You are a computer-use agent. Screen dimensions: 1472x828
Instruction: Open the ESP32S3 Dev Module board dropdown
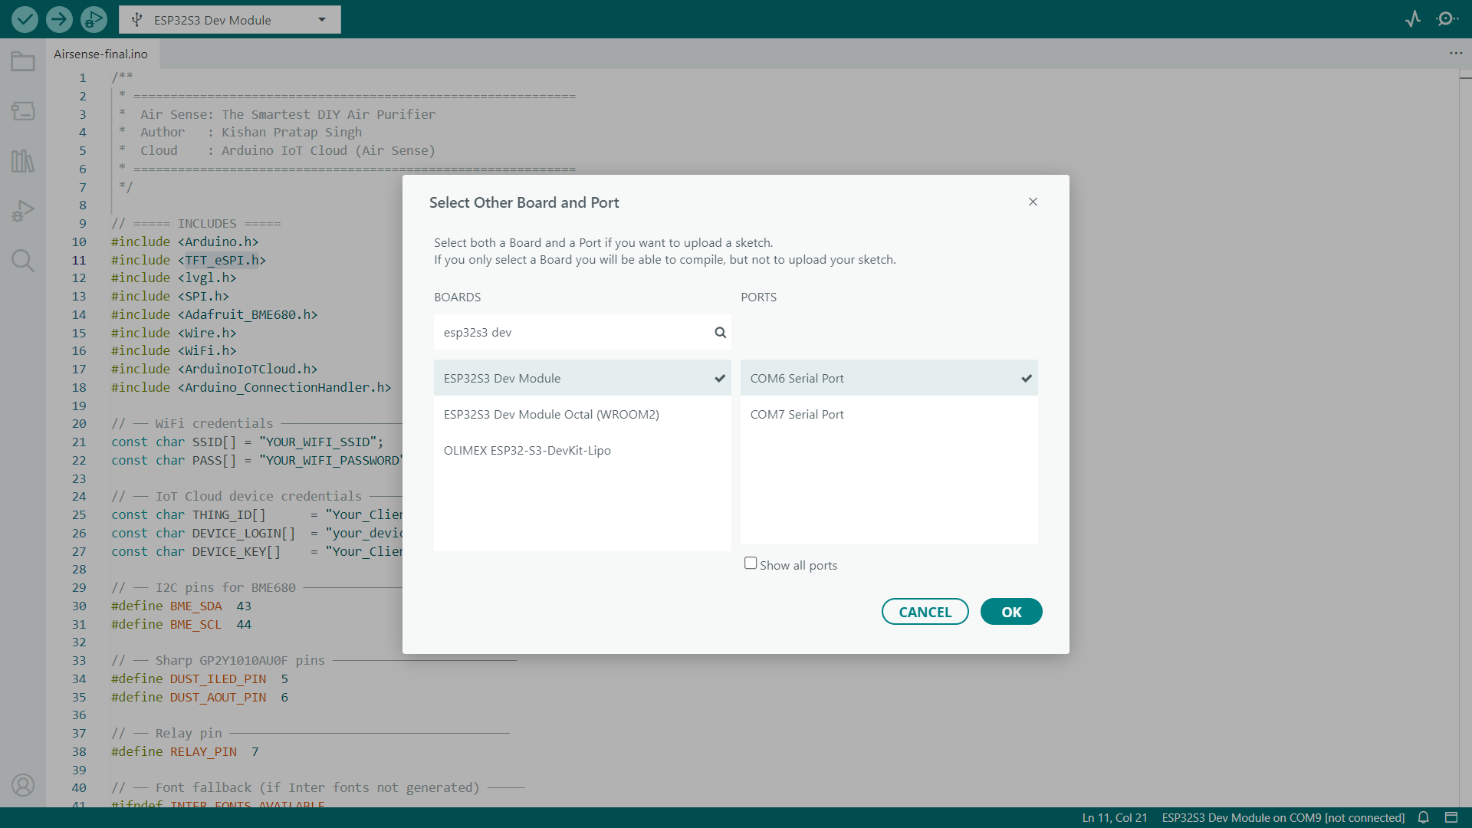(230, 20)
